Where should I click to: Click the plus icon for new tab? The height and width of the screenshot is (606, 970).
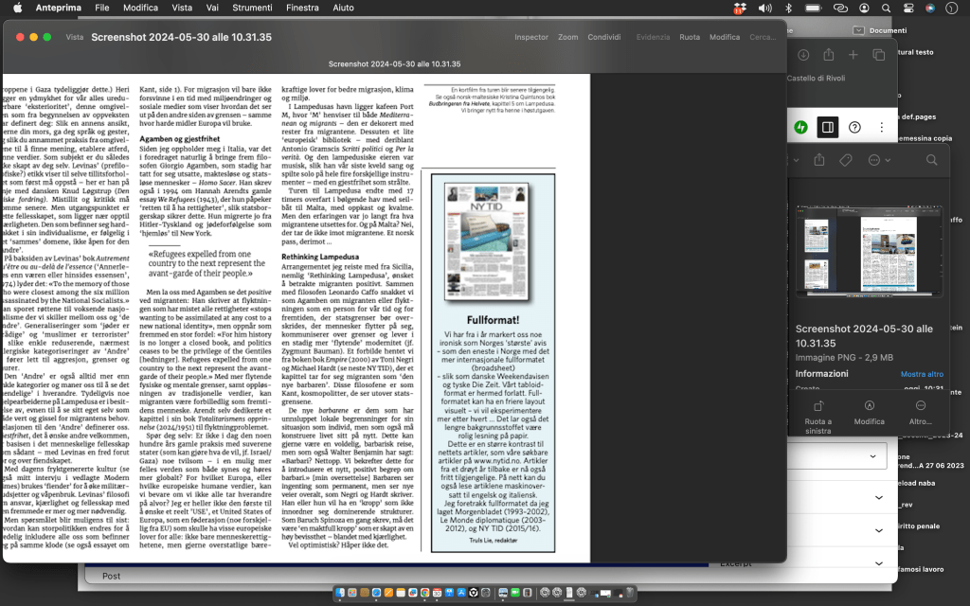pyautogui.click(x=853, y=55)
